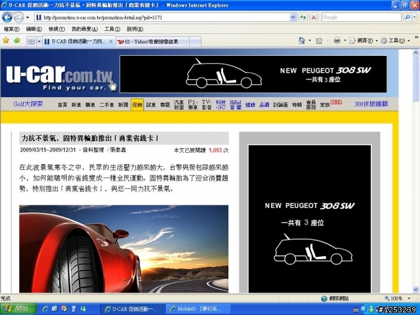Click the 308休旅雄獅 link
The width and height of the screenshot is (420, 315).
tap(371, 104)
